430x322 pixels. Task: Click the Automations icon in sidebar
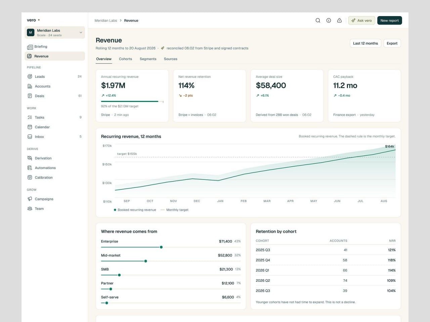30,168
